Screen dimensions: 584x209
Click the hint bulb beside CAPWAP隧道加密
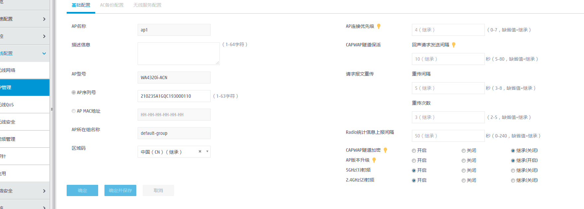tap(385, 150)
